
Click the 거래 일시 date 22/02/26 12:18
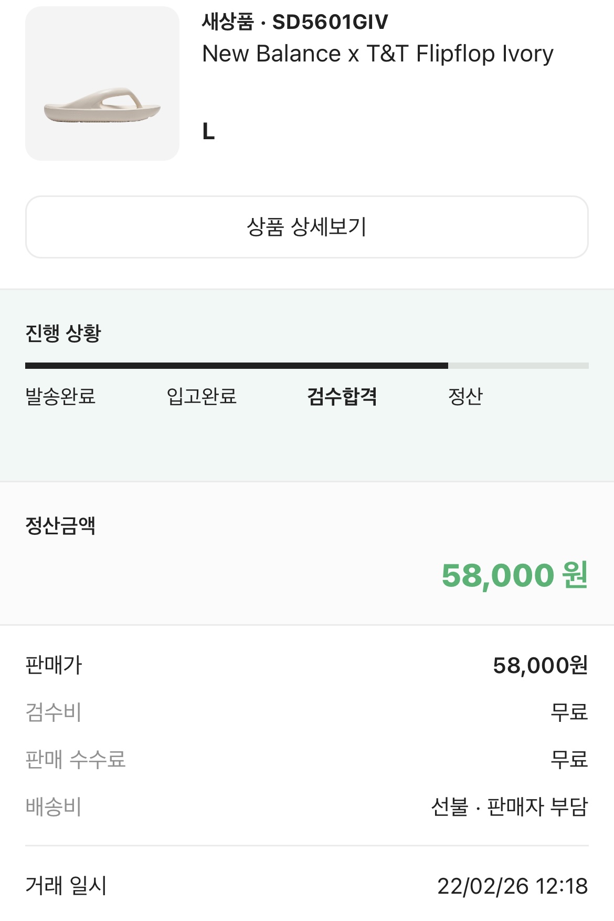coord(512,886)
